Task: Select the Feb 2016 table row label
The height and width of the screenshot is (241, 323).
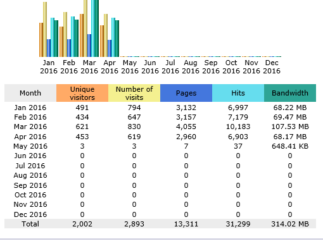Action: pos(30,117)
